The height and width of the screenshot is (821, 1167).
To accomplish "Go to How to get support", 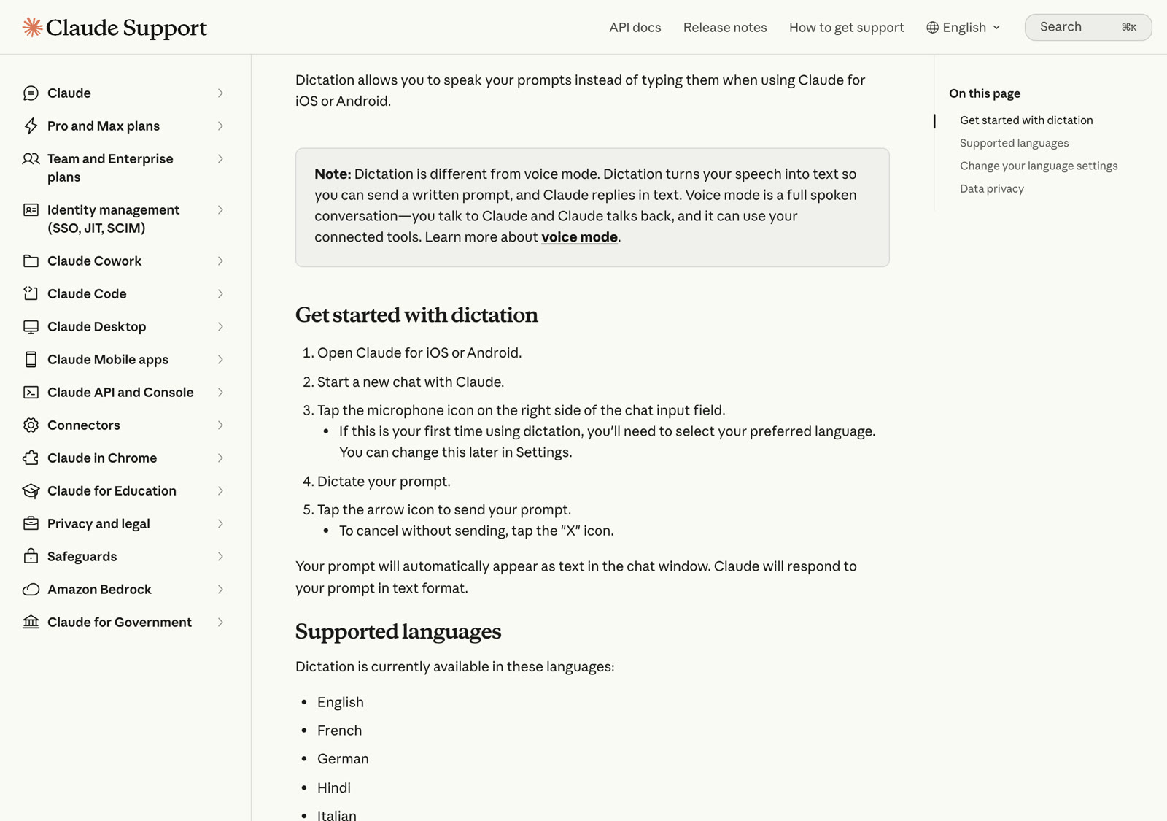I will (x=846, y=27).
